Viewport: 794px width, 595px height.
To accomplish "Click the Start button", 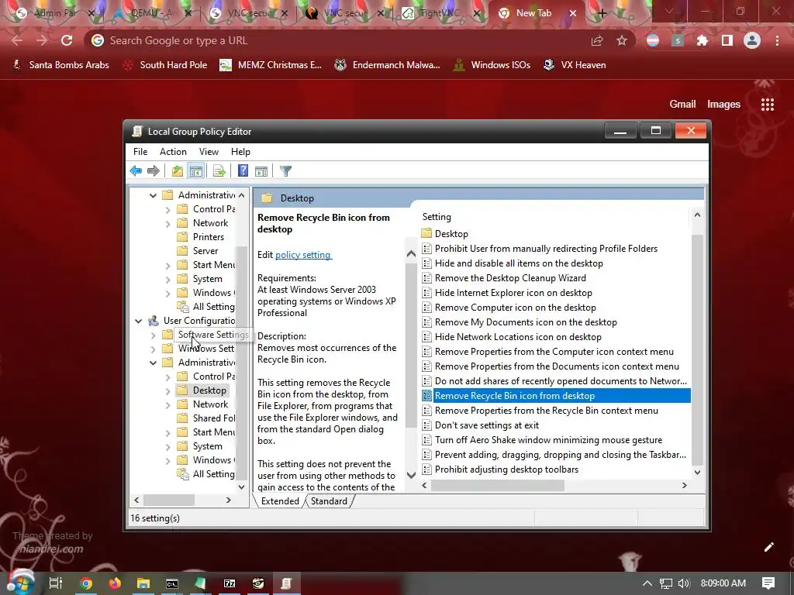I will coord(19,583).
